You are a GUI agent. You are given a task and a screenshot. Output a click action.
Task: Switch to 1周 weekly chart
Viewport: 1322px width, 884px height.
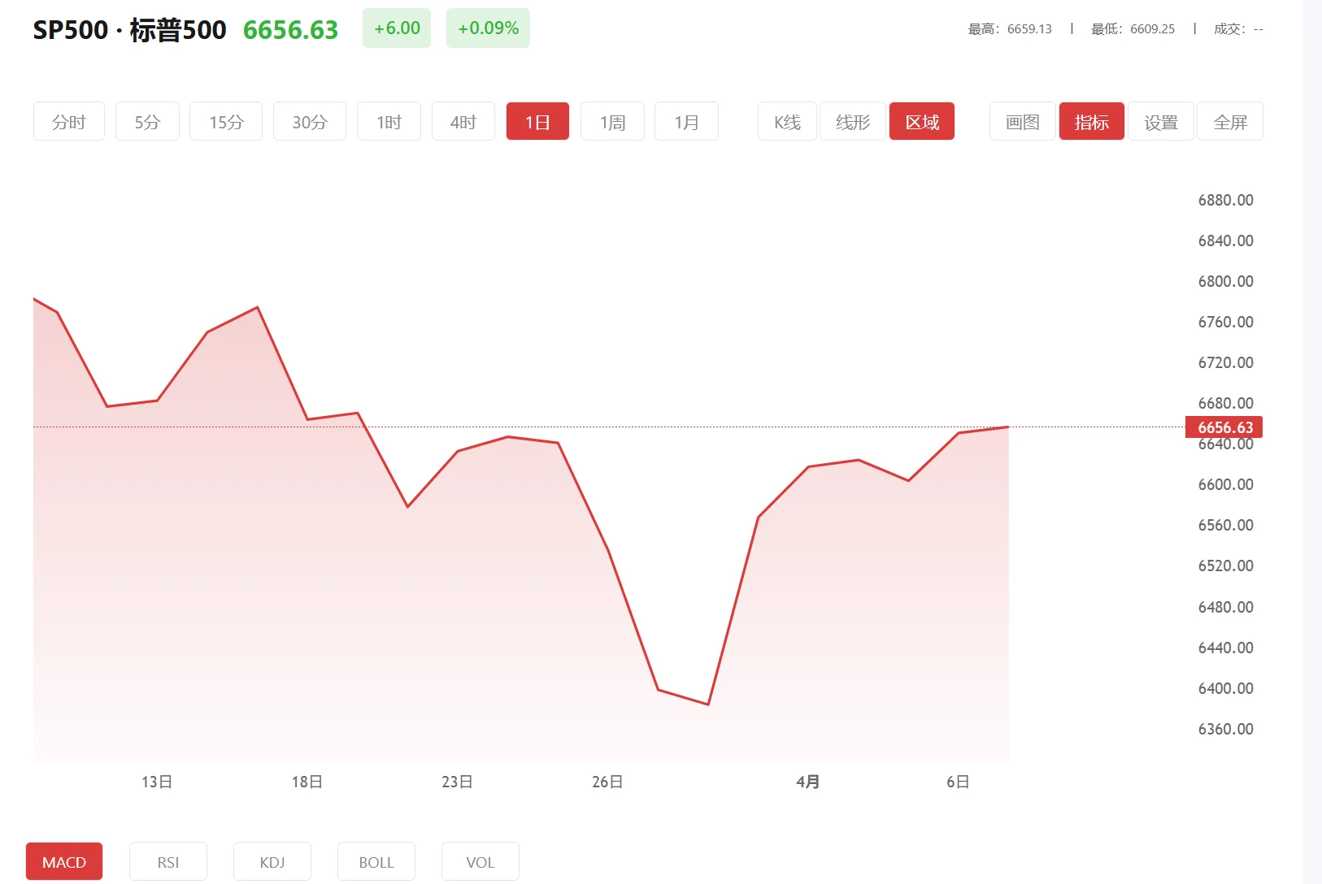pyautogui.click(x=611, y=120)
